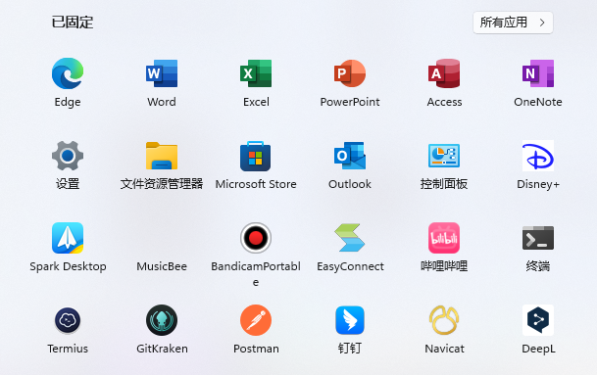Open the 设置 gear icon

(x=68, y=156)
